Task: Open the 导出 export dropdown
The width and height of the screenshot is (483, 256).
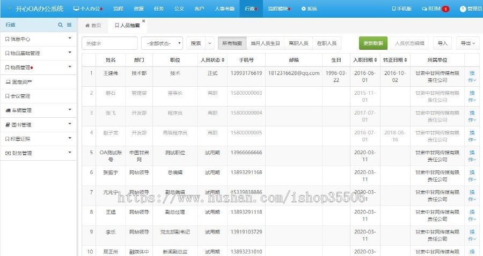Action: pyautogui.click(x=468, y=43)
